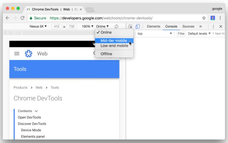Collapse the Contents section chevron

click(36, 111)
